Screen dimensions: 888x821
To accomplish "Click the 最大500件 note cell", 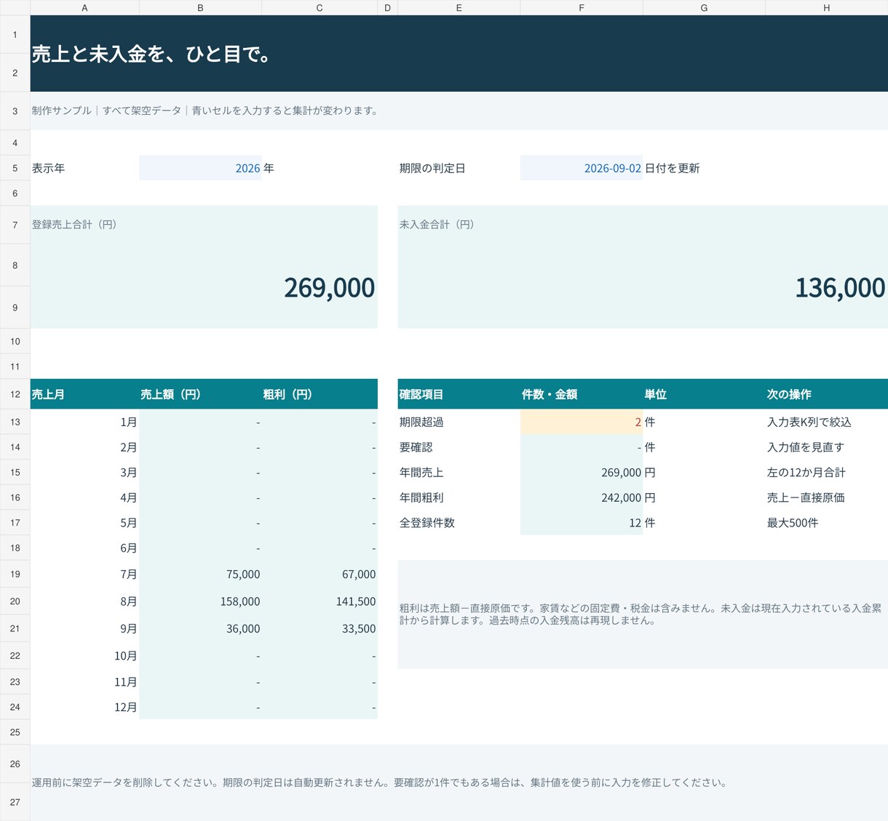I will [827, 523].
